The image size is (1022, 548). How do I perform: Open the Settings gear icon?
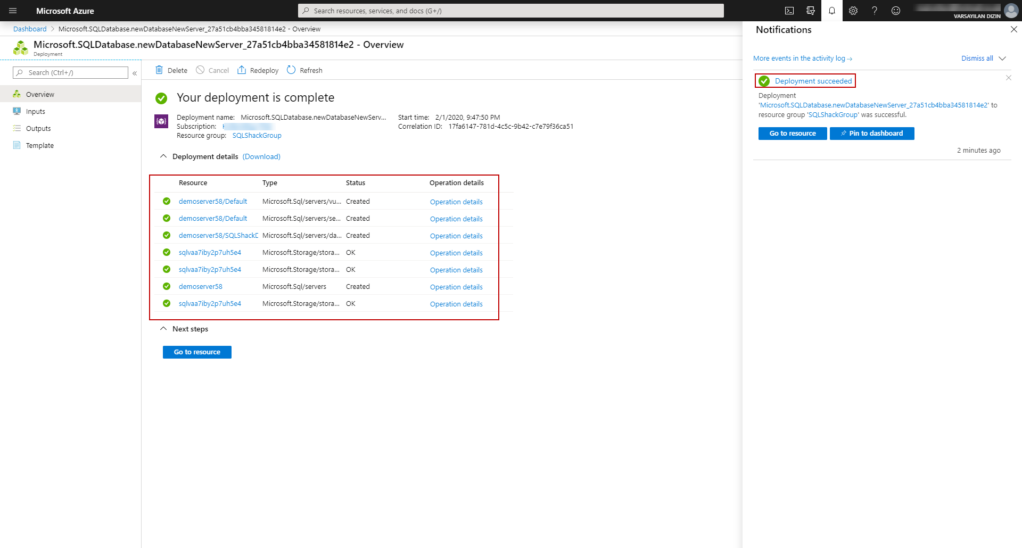coord(853,11)
